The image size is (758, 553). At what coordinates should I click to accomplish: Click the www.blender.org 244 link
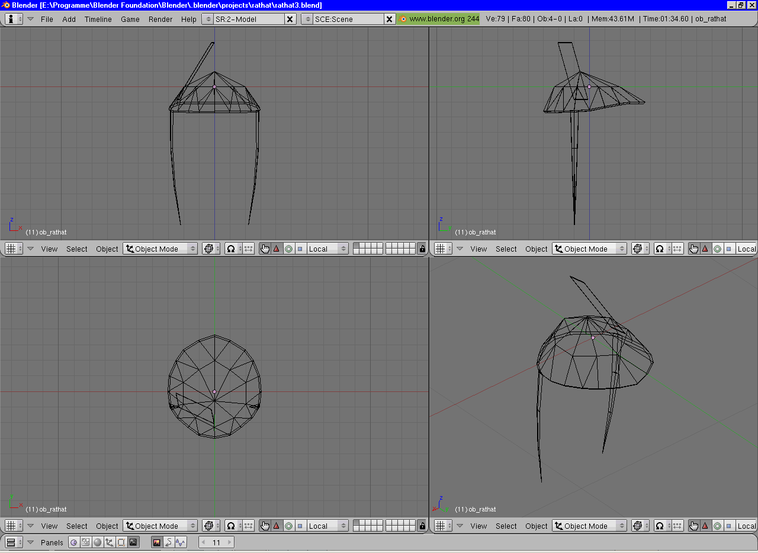tap(439, 19)
